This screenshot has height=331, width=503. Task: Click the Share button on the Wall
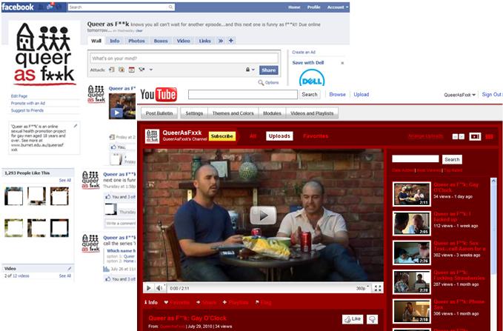pyautogui.click(x=268, y=70)
